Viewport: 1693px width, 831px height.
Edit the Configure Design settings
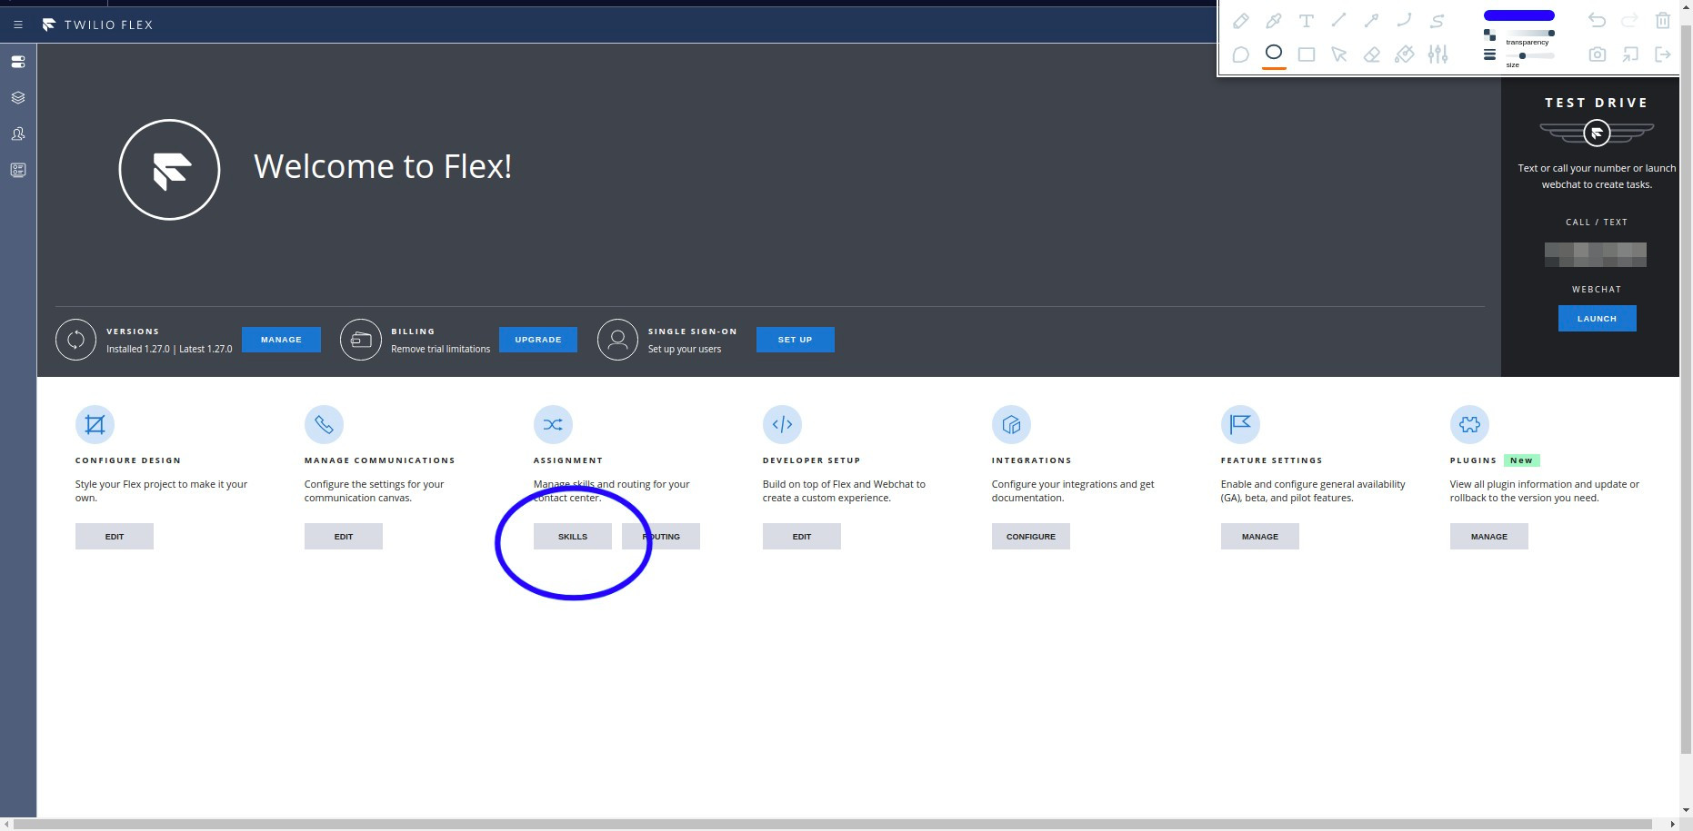(x=115, y=537)
